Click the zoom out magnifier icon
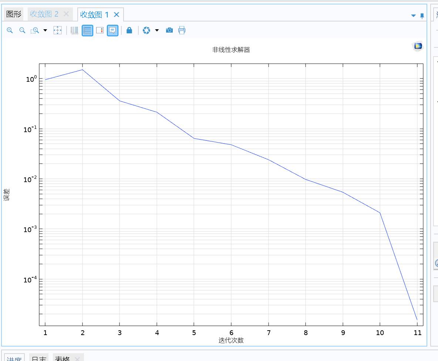Screen dimensions: 438x361 tap(22, 30)
